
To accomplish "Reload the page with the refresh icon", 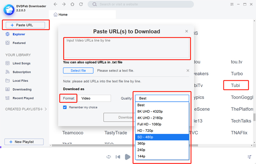I will (x=81, y=4).
